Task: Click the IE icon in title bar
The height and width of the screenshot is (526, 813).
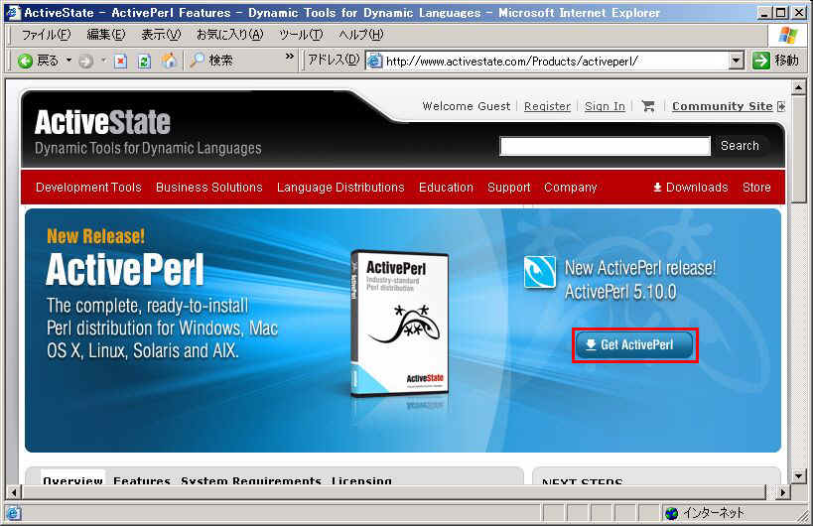Action: 13,12
